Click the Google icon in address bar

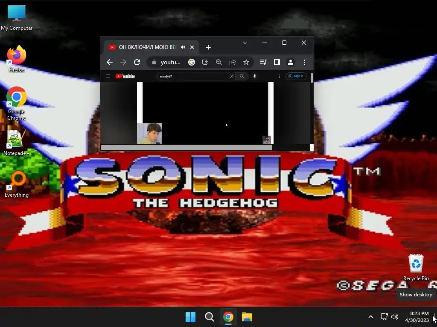pos(192,62)
